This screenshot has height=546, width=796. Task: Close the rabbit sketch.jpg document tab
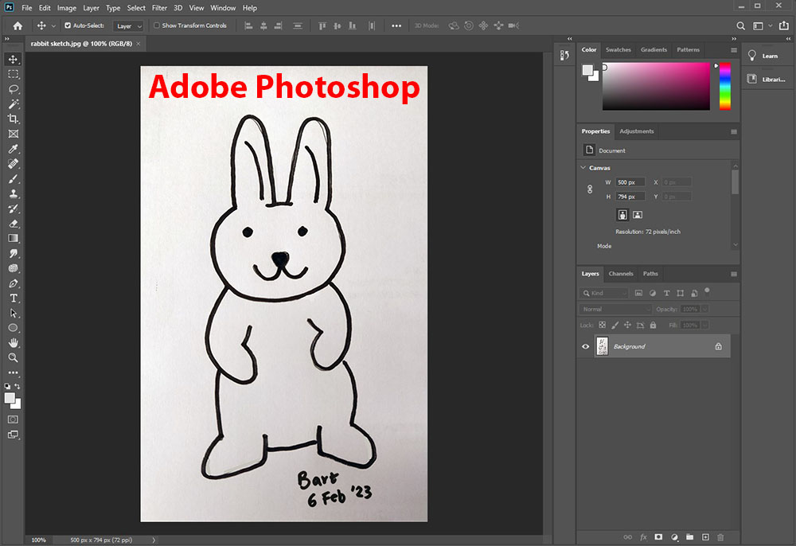(138, 44)
